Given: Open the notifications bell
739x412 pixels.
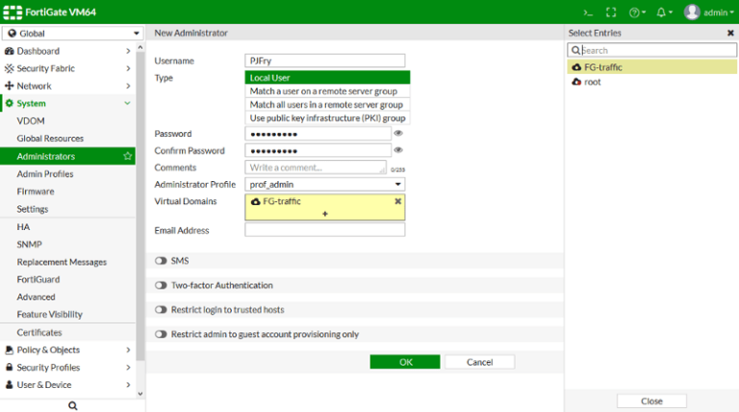Looking at the screenshot, I should (x=664, y=13).
